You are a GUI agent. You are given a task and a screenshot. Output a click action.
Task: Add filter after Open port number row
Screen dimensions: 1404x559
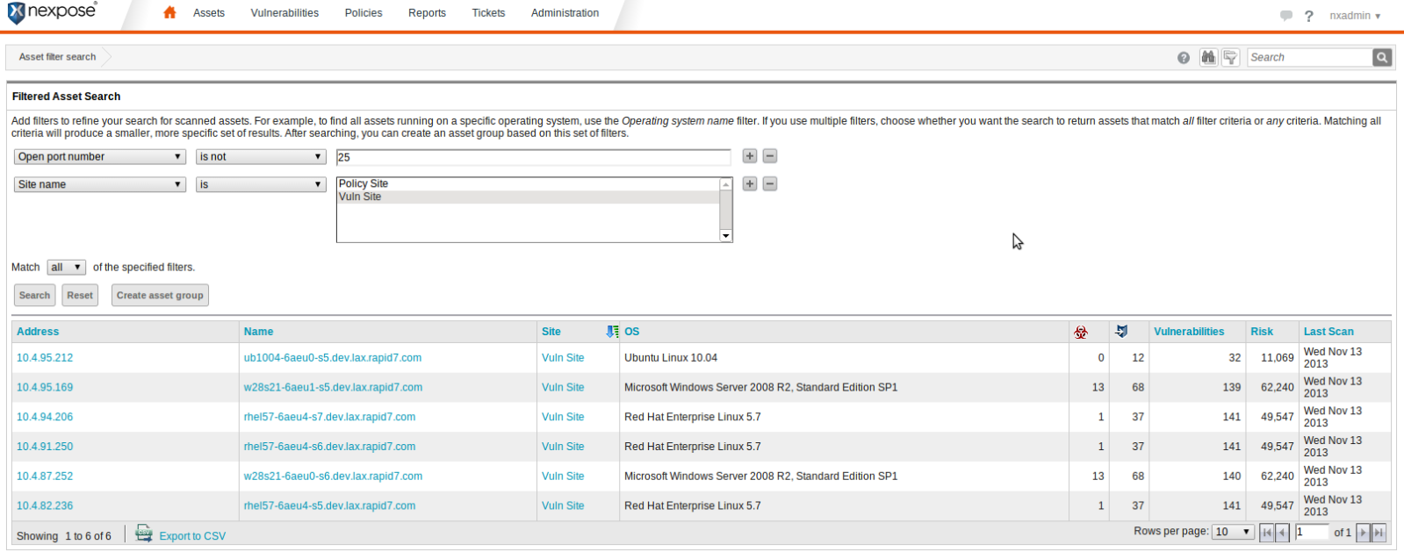point(749,156)
